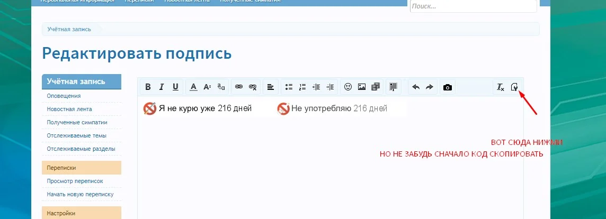
Task: Open Просмотр переписок
Action: (75, 181)
